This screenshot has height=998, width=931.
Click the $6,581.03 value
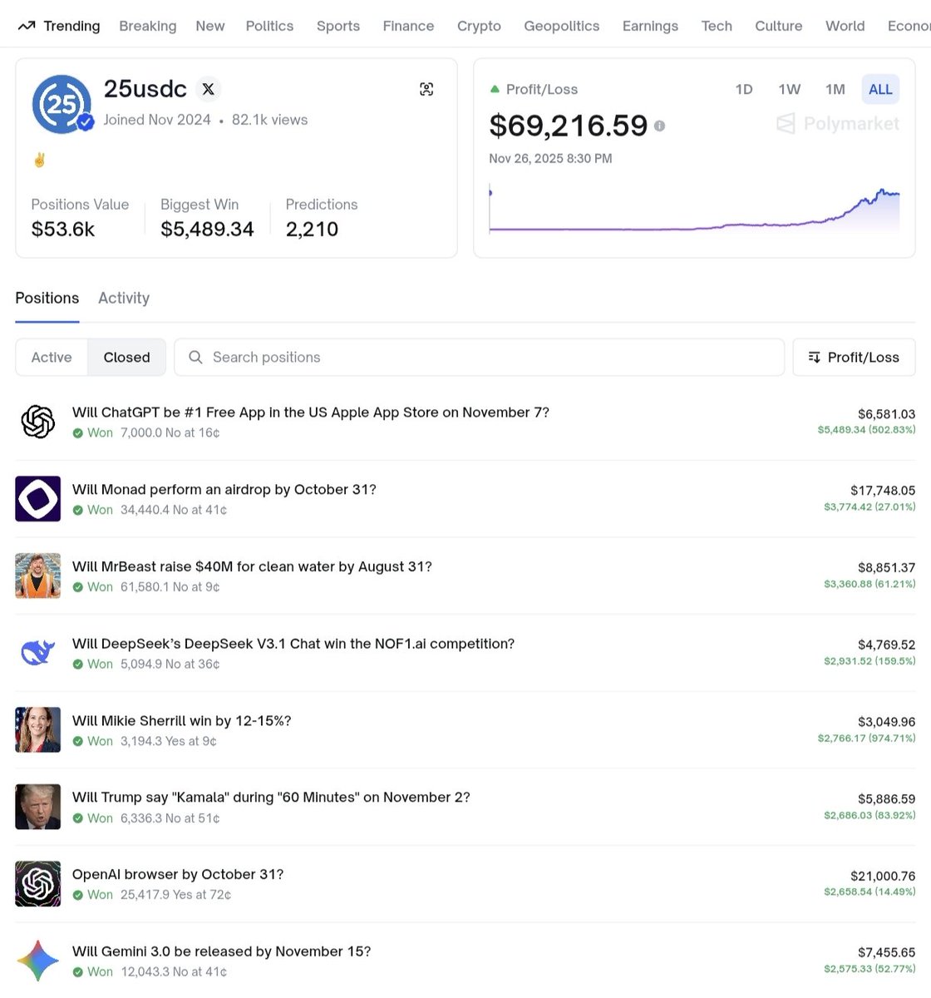(887, 413)
